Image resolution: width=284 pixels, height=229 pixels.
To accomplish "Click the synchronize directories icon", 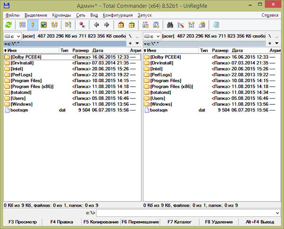I will tap(191, 25).
